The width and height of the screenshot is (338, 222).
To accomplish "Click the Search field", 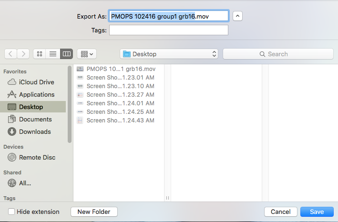I will [x=278, y=54].
